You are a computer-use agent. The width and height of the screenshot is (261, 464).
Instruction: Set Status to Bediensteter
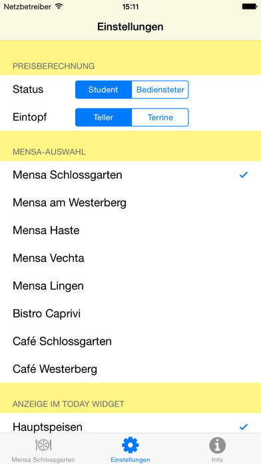[160, 89]
